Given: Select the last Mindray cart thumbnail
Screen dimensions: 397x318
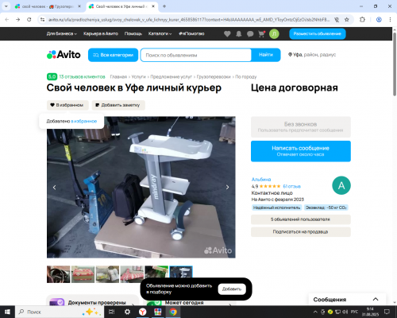Looking at the screenshot, I should pos(181,274).
